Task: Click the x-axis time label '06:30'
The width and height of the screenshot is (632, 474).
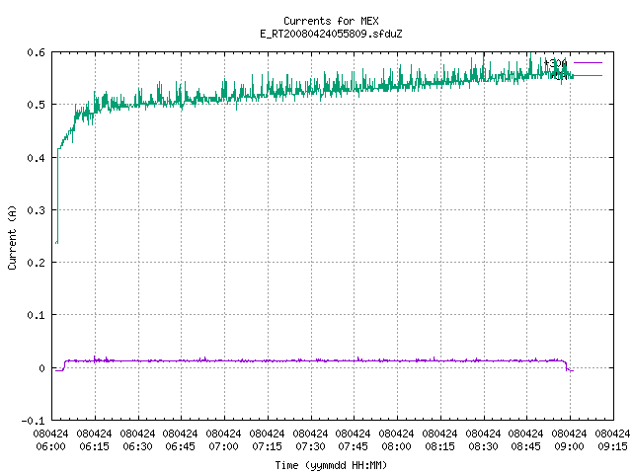Action: point(138,446)
